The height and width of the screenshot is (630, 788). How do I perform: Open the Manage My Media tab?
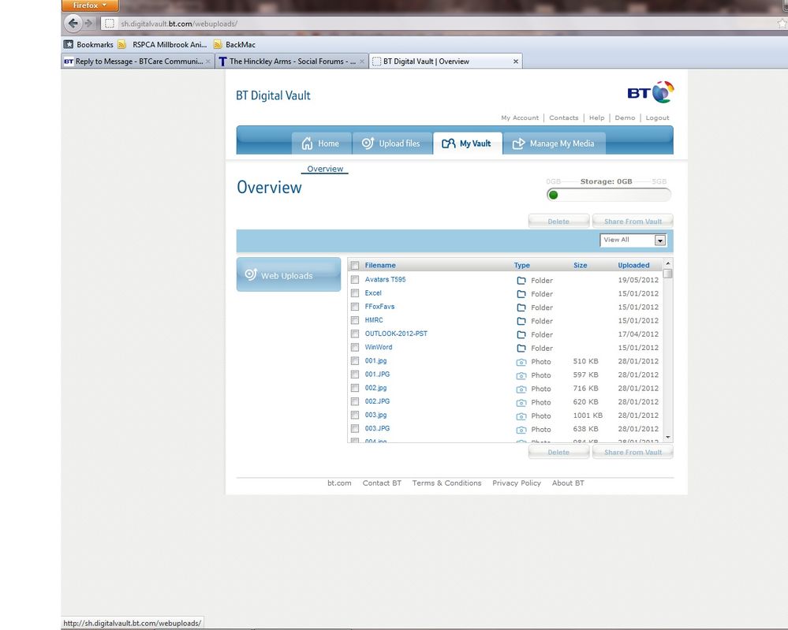(554, 144)
